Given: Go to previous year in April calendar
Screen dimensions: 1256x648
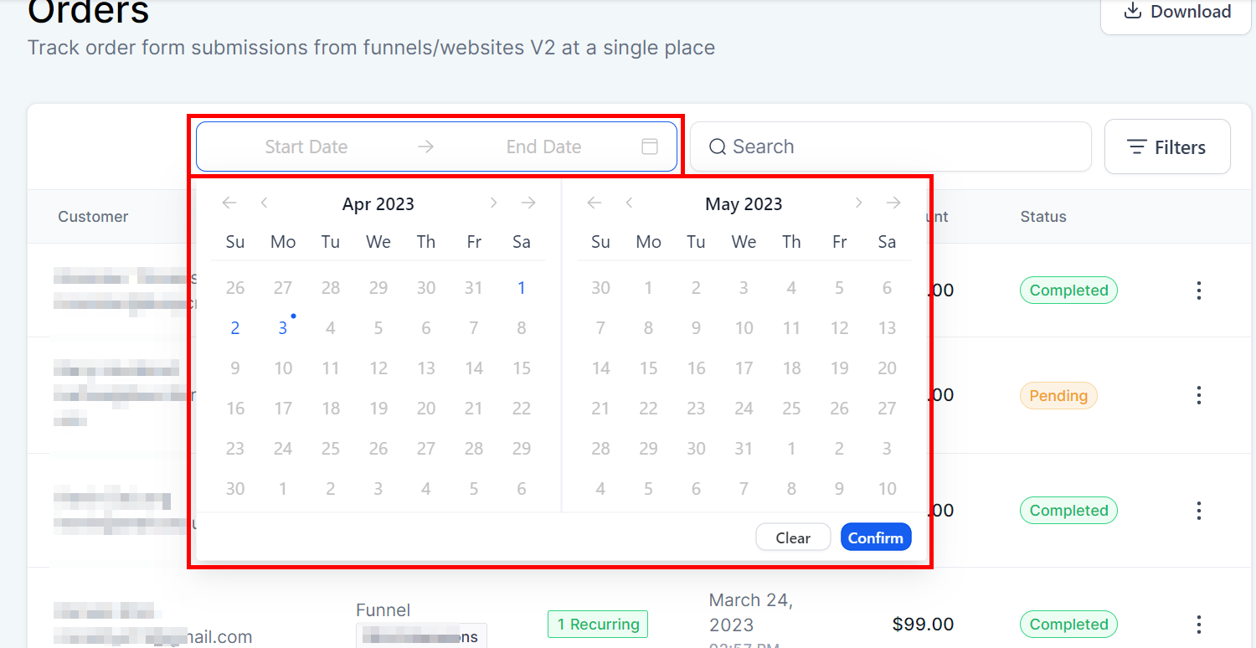Looking at the screenshot, I should 229,203.
